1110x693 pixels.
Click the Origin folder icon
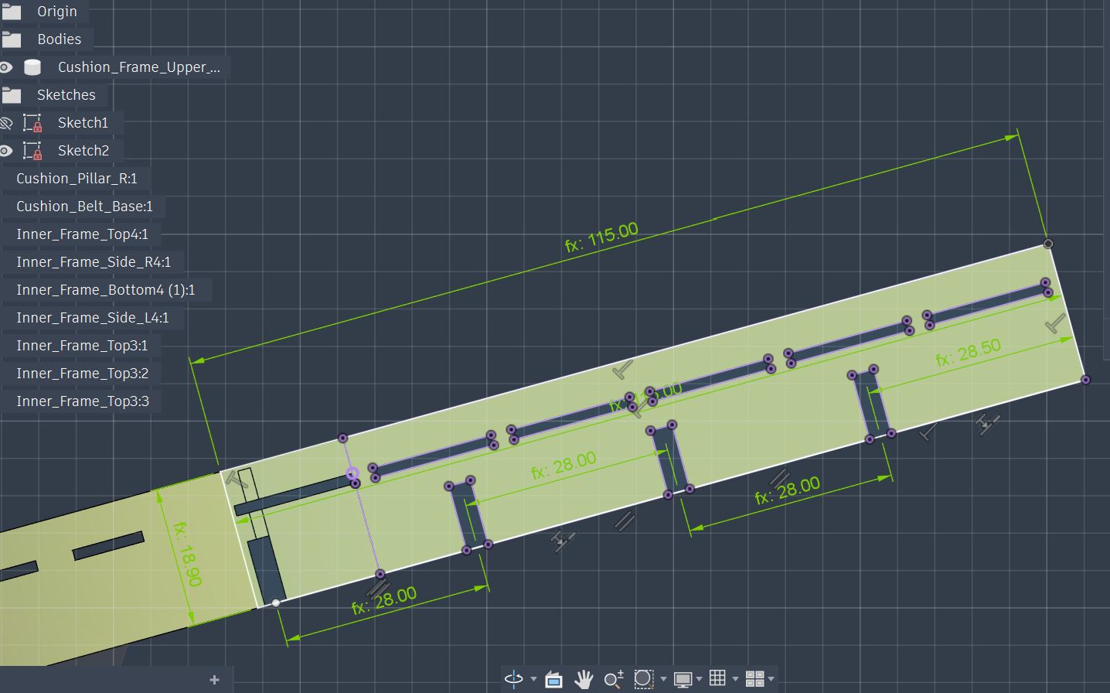[11, 12]
